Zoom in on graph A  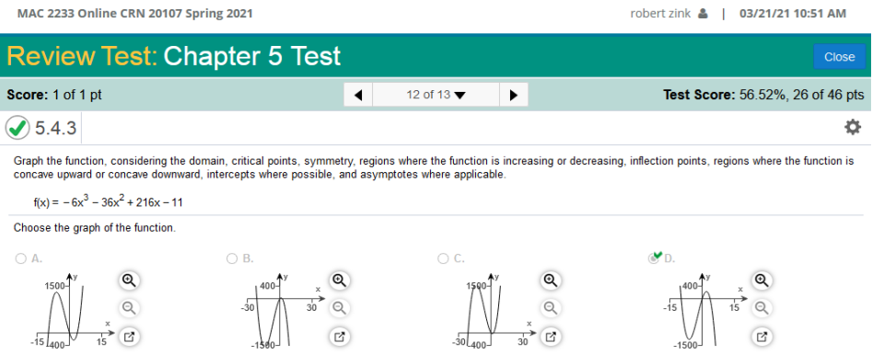[x=129, y=281]
